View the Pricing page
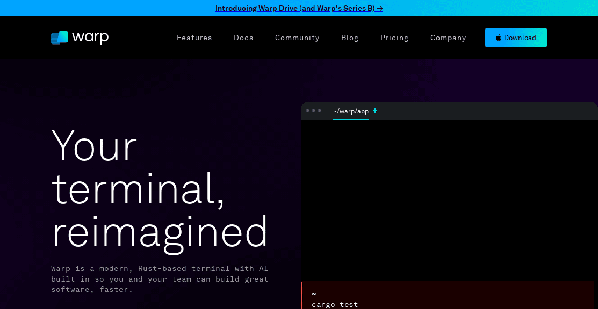 pos(394,38)
